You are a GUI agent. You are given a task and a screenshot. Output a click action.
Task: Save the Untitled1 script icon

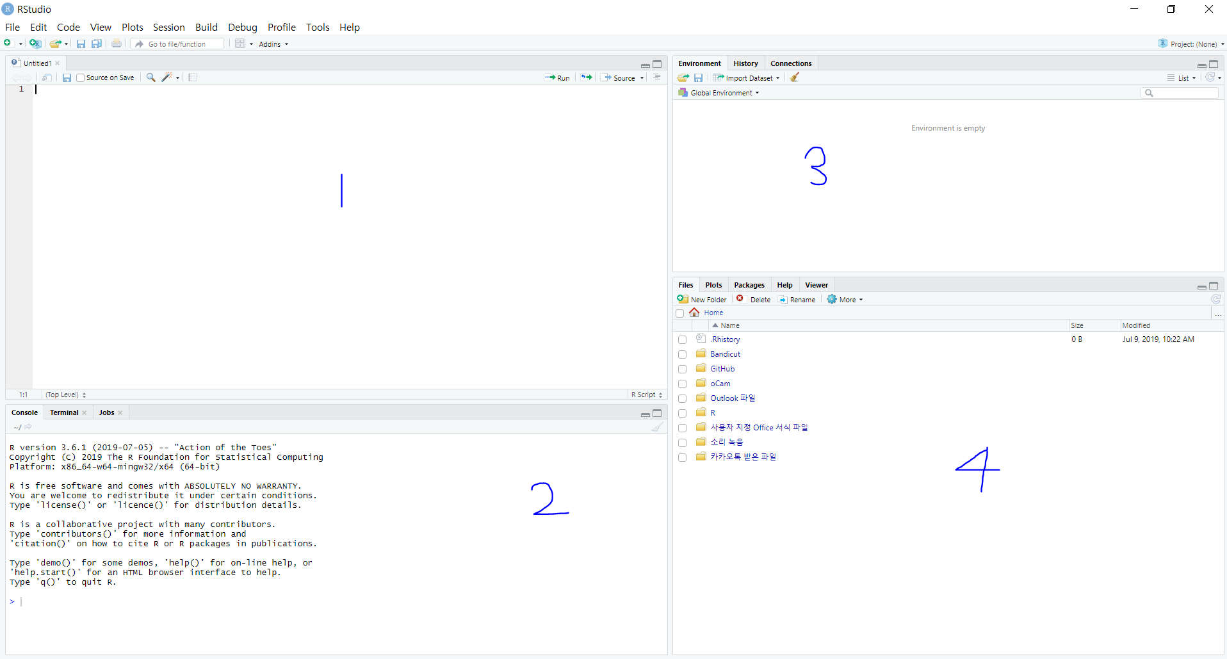67,77
